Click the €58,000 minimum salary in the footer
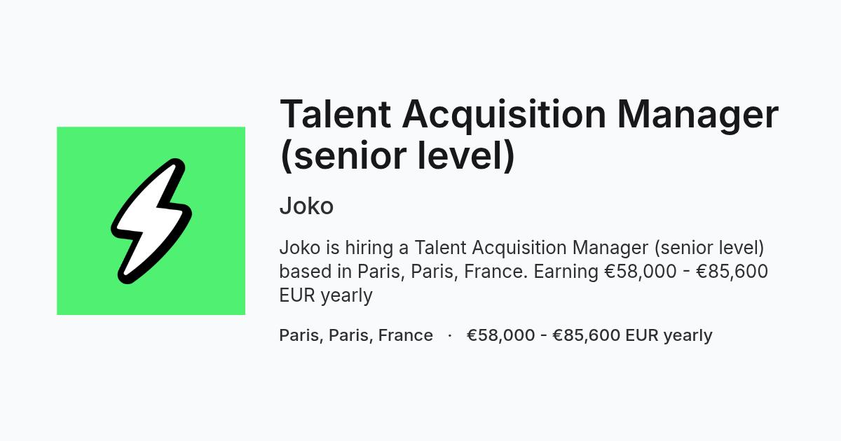The height and width of the screenshot is (441, 841). pyautogui.click(x=500, y=335)
